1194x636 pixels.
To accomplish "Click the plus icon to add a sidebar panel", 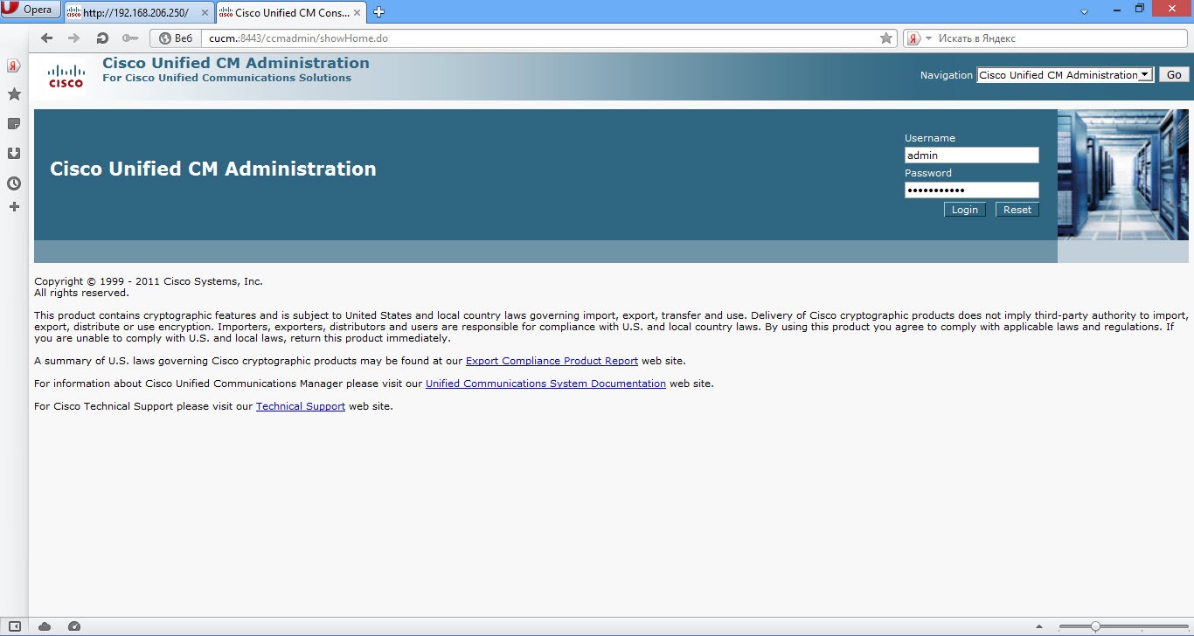I will point(13,207).
